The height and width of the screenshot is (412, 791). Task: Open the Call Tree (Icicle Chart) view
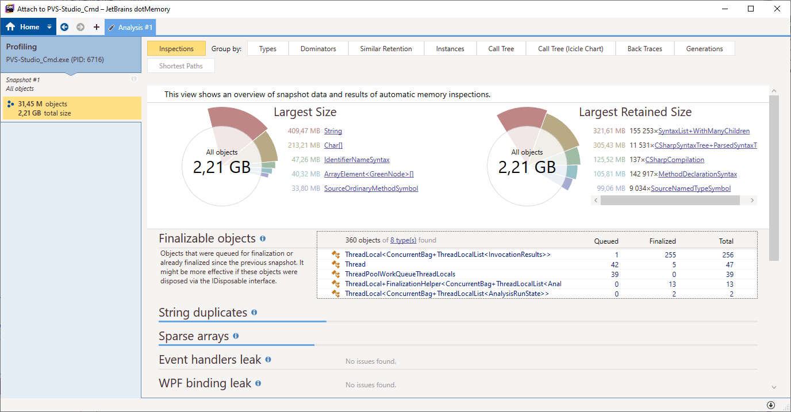(x=571, y=49)
